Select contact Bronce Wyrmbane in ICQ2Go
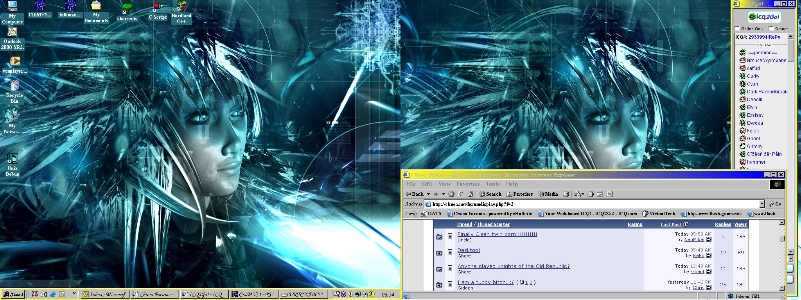The width and height of the screenshot is (801, 300). coord(766,61)
